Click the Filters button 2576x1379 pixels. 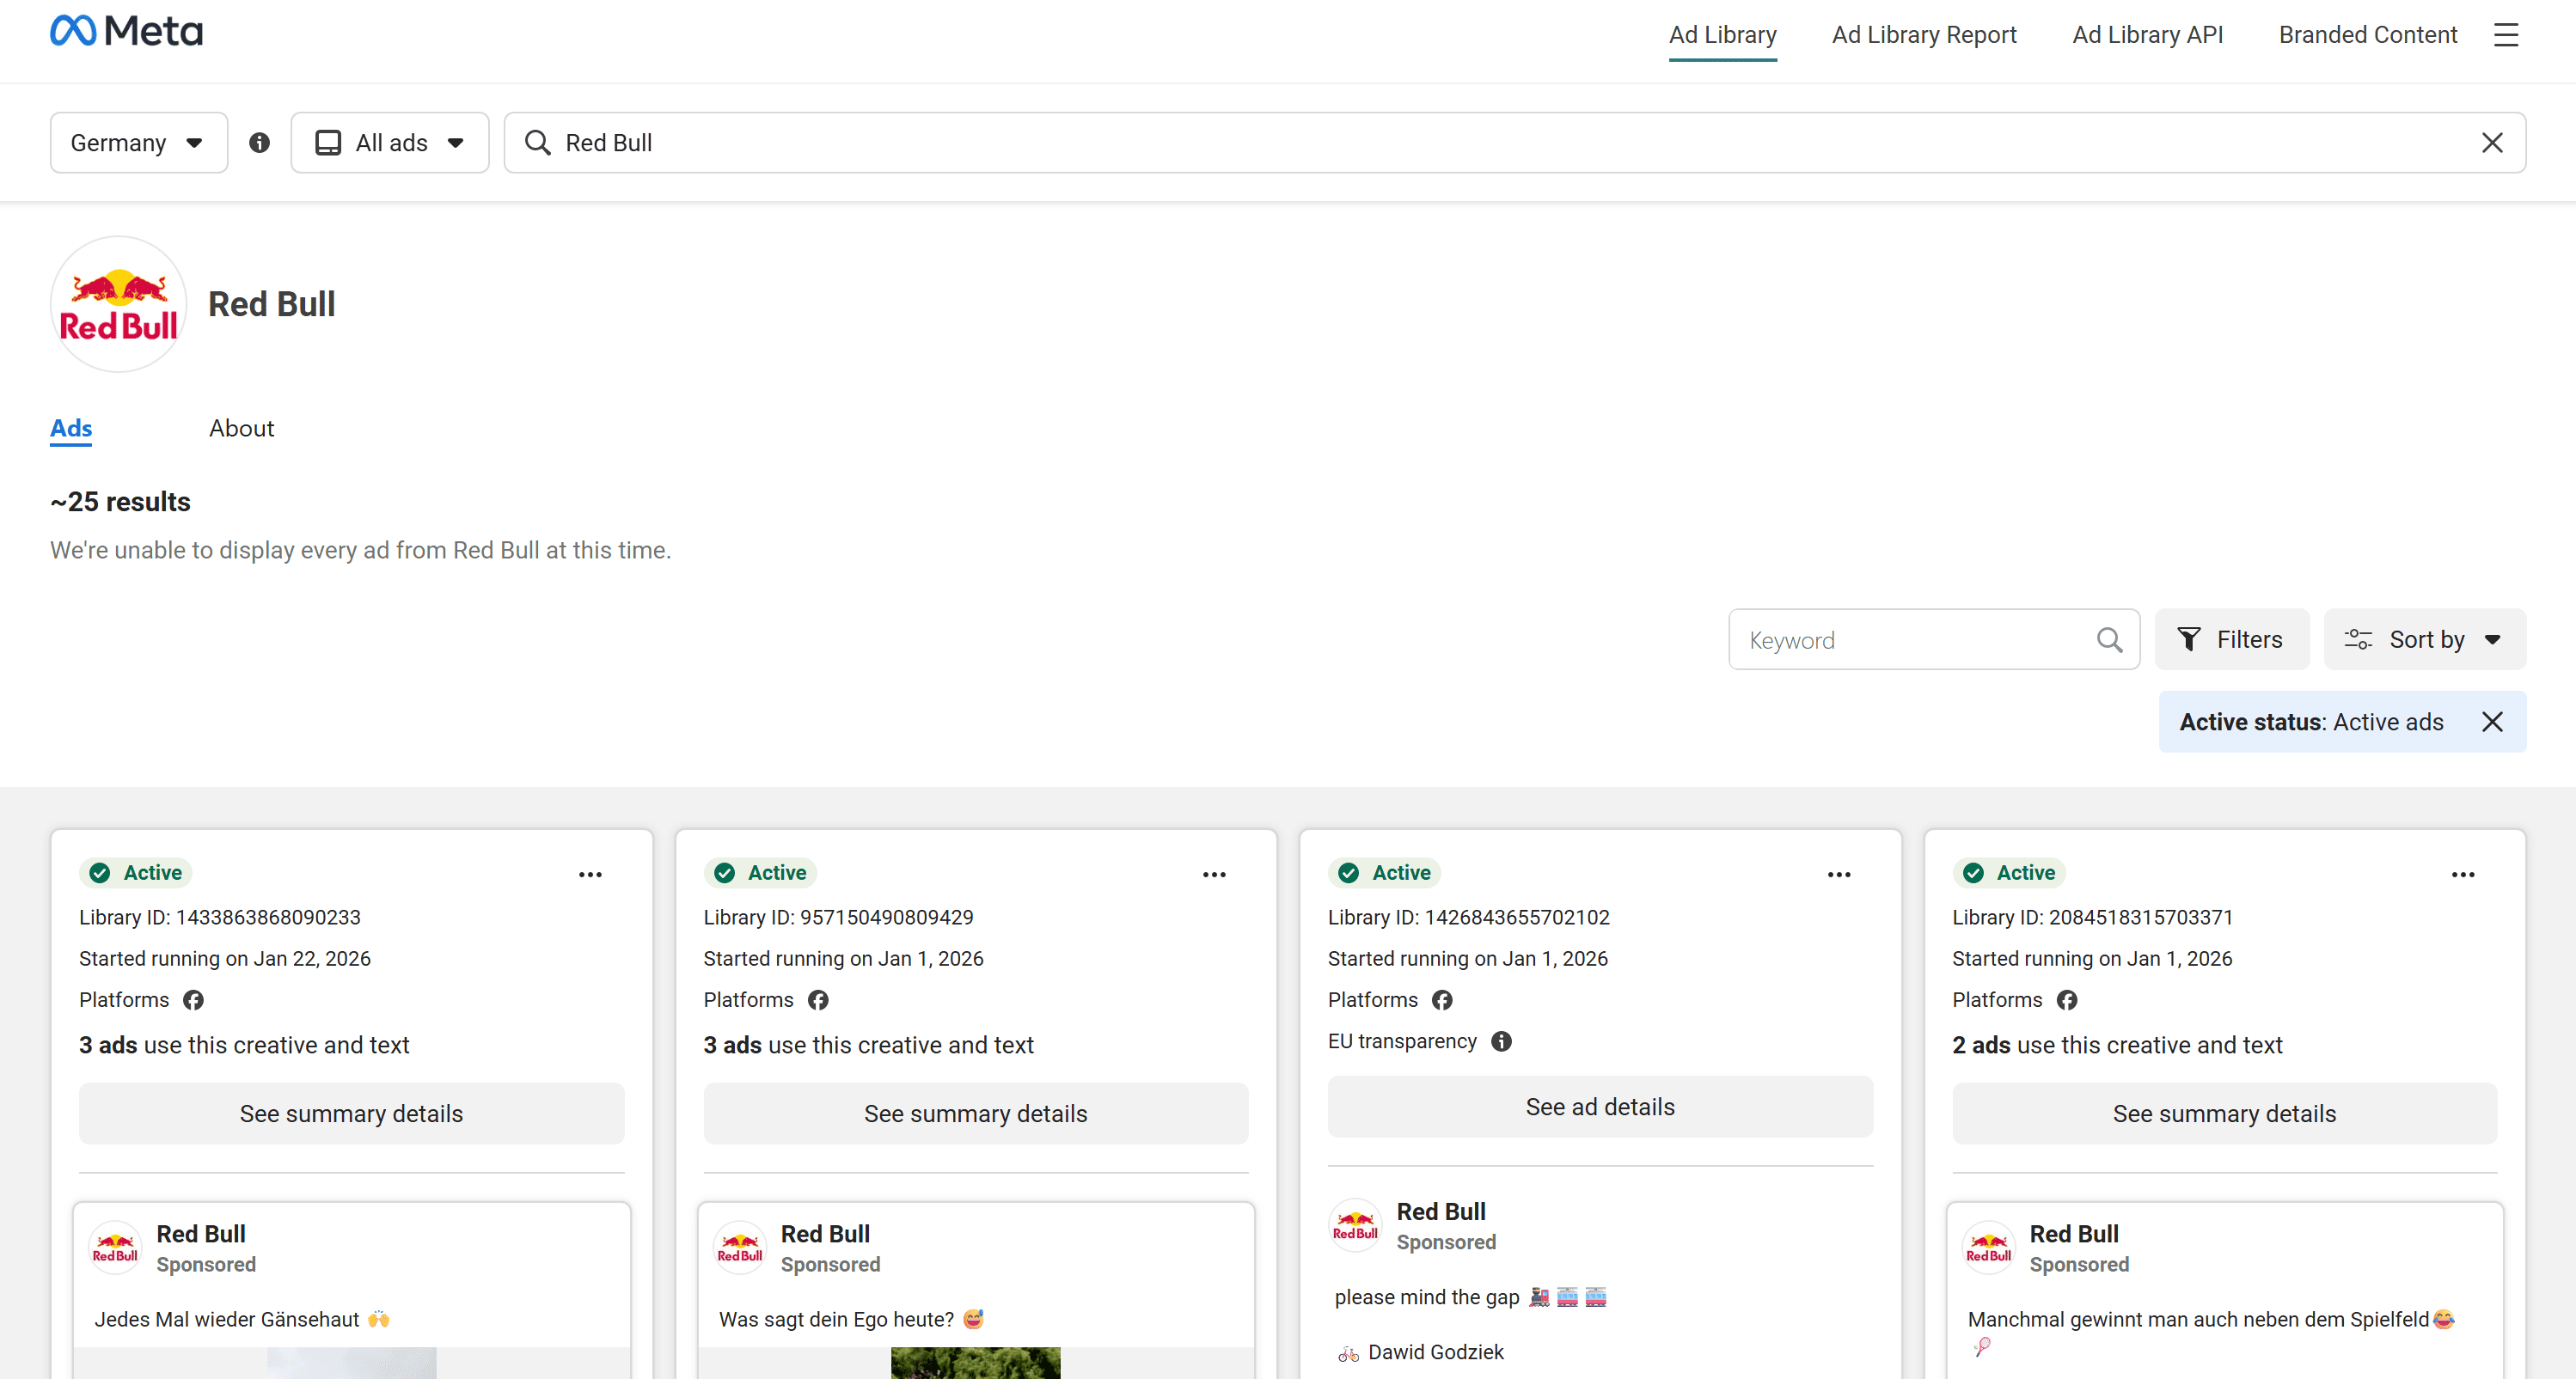pyautogui.click(x=2231, y=639)
